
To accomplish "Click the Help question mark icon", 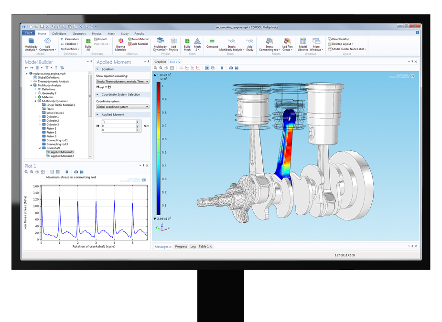I will (x=417, y=33).
